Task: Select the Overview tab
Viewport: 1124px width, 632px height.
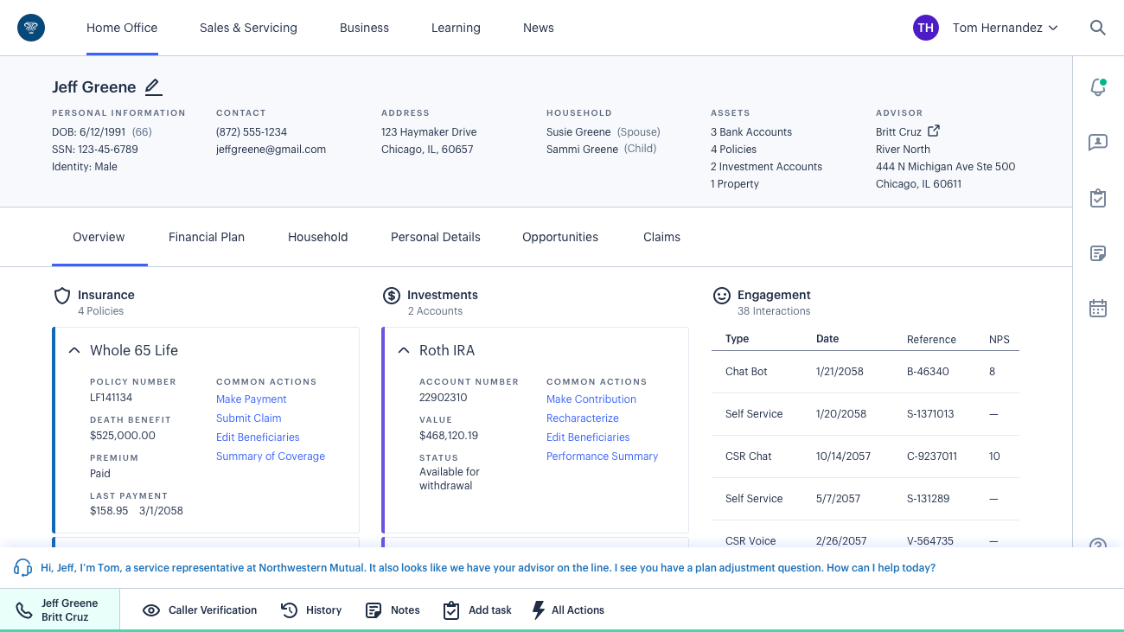Action: tap(99, 237)
